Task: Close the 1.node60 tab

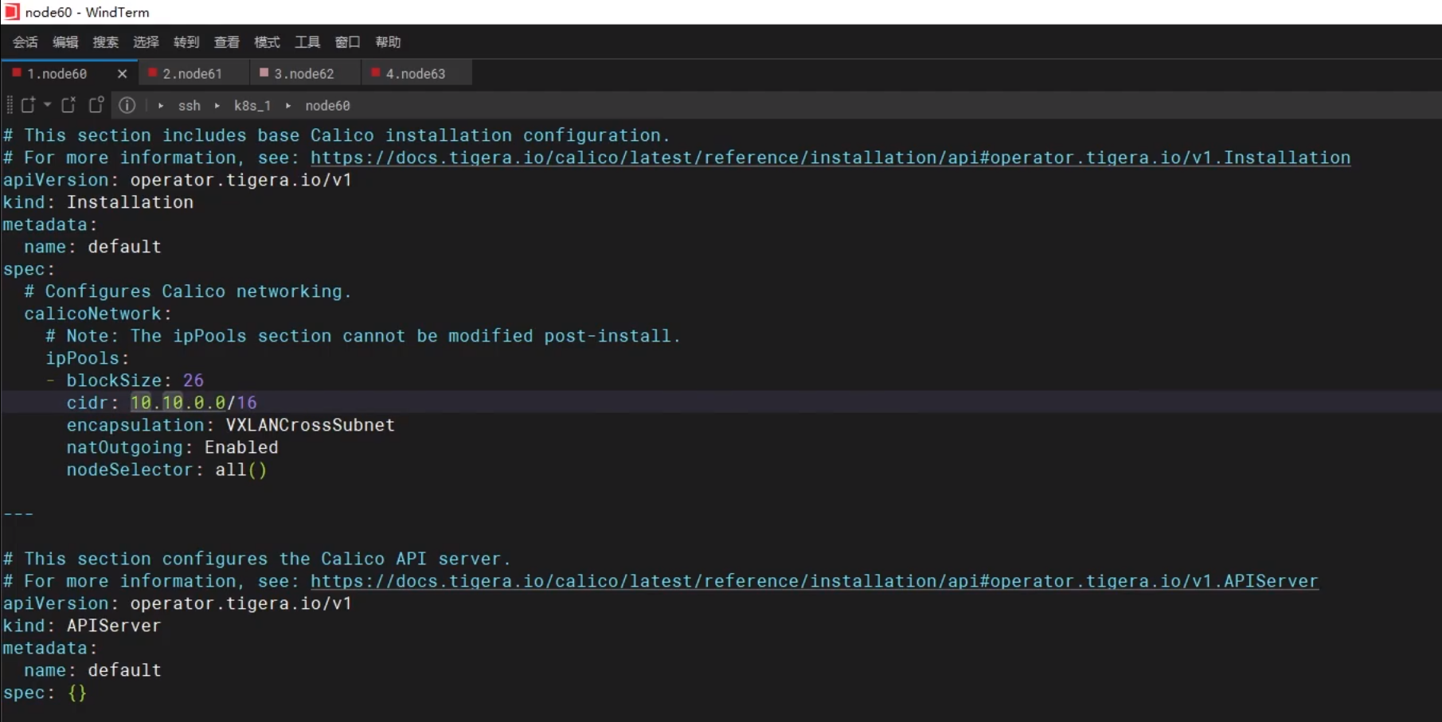Action: [122, 74]
